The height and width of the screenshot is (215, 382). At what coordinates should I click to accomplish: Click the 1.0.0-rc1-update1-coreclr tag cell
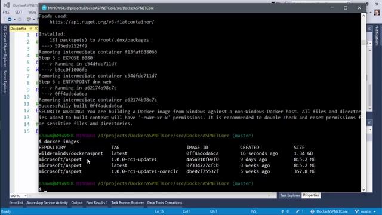(144, 171)
